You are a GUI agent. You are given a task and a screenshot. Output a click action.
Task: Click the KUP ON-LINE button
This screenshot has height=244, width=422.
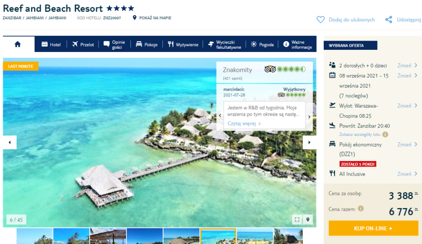(x=373, y=228)
